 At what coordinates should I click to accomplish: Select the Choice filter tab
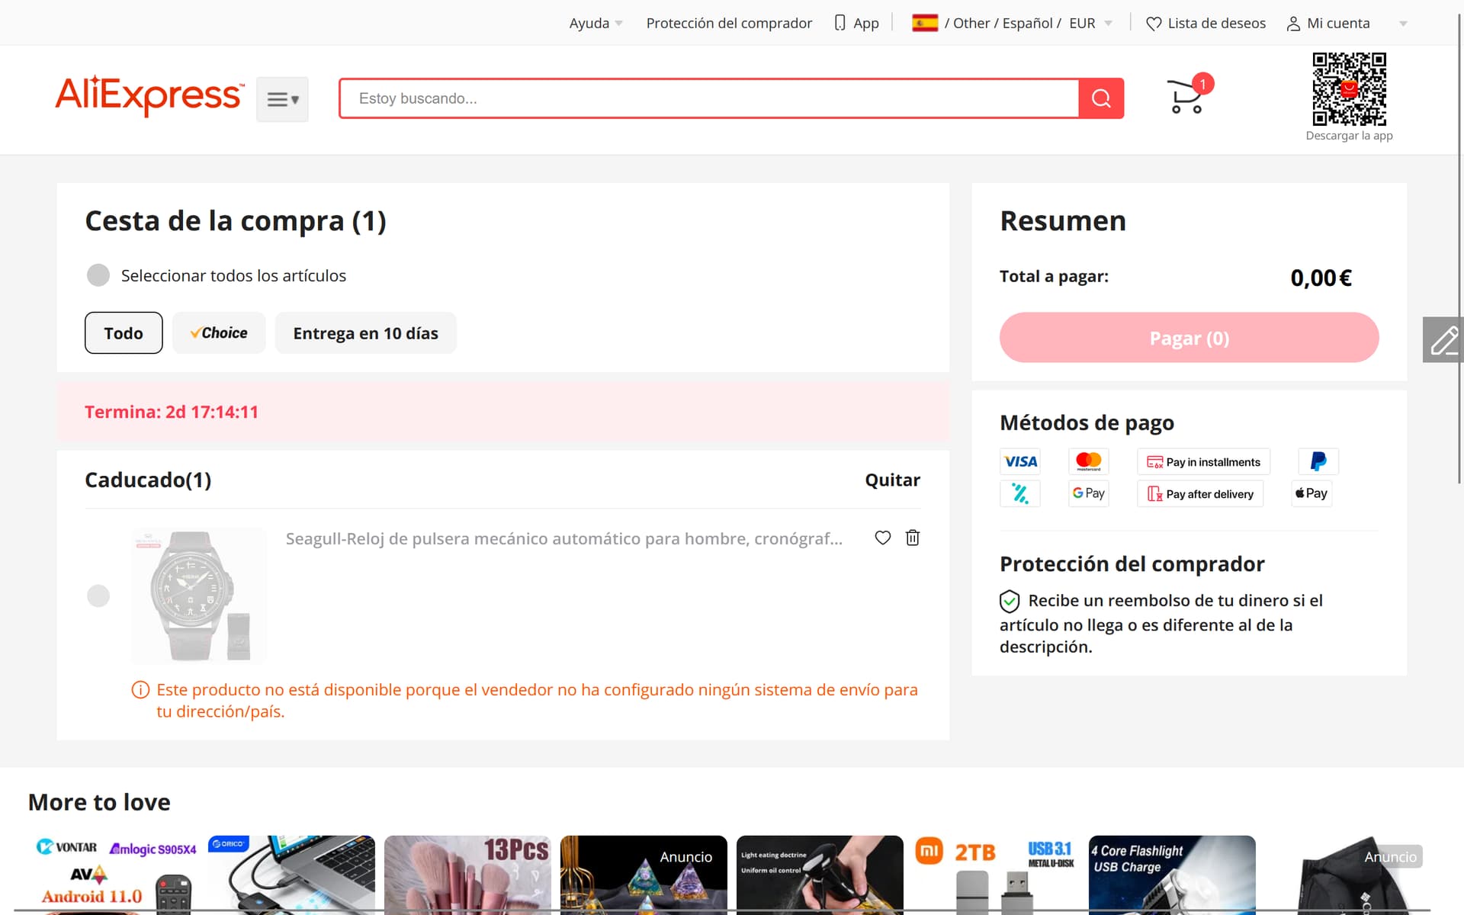pos(219,333)
